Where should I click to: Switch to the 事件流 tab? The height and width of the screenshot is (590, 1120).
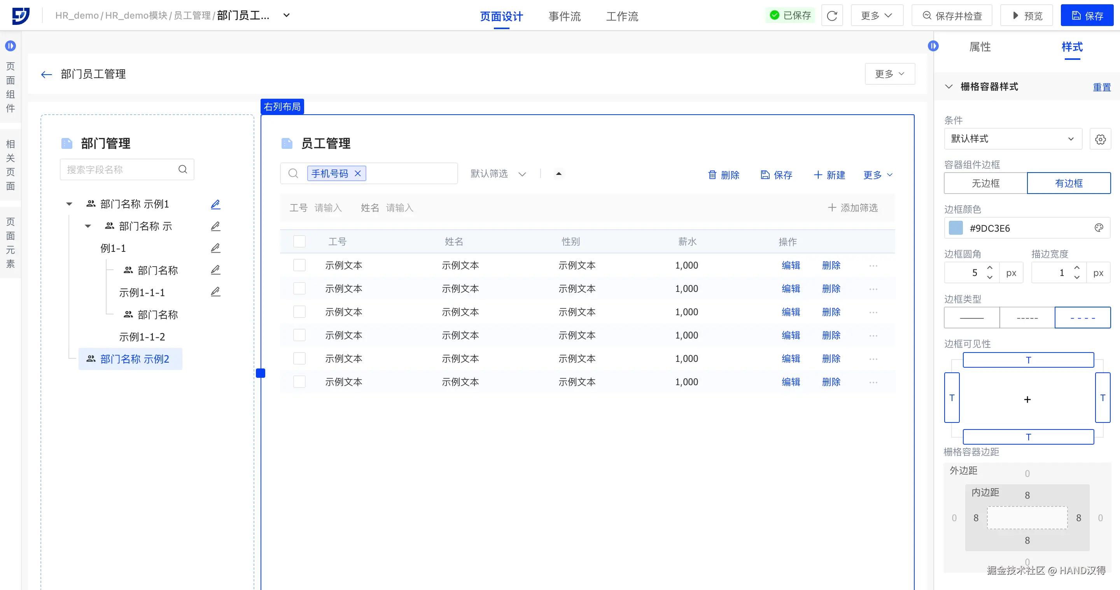(x=564, y=16)
